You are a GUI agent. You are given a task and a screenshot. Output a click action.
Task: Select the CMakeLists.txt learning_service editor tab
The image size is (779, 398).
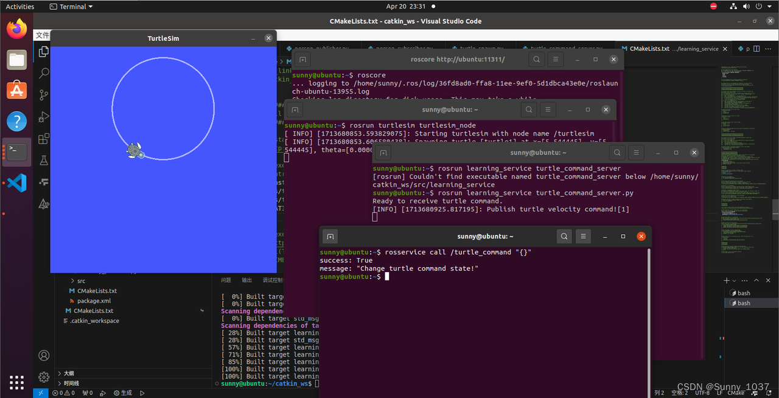coord(674,49)
